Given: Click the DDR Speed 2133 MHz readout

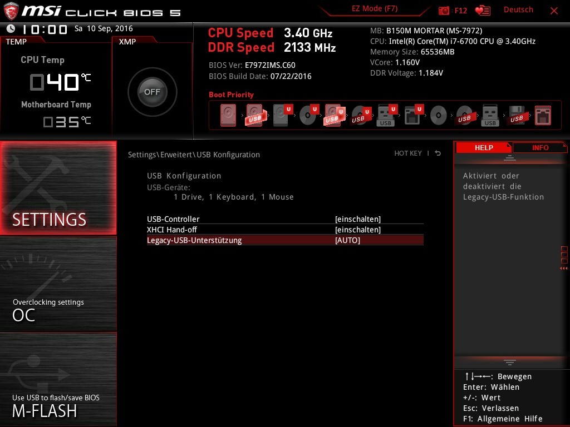Looking at the screenshot, I should click(x=272, y=47).
